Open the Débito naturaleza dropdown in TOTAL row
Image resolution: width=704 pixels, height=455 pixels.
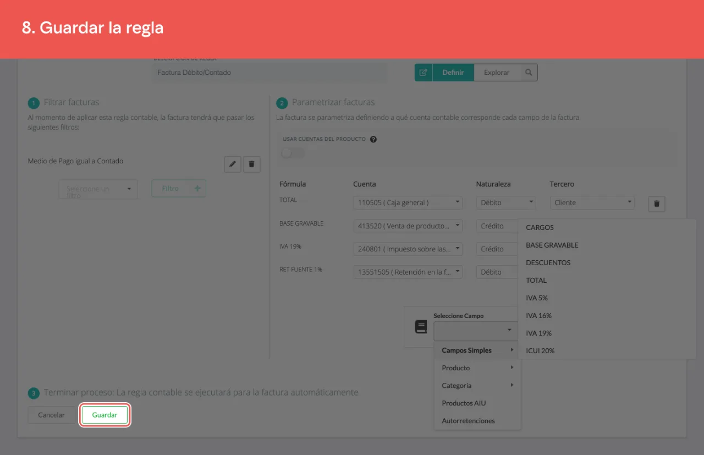(x=506, y=202)
